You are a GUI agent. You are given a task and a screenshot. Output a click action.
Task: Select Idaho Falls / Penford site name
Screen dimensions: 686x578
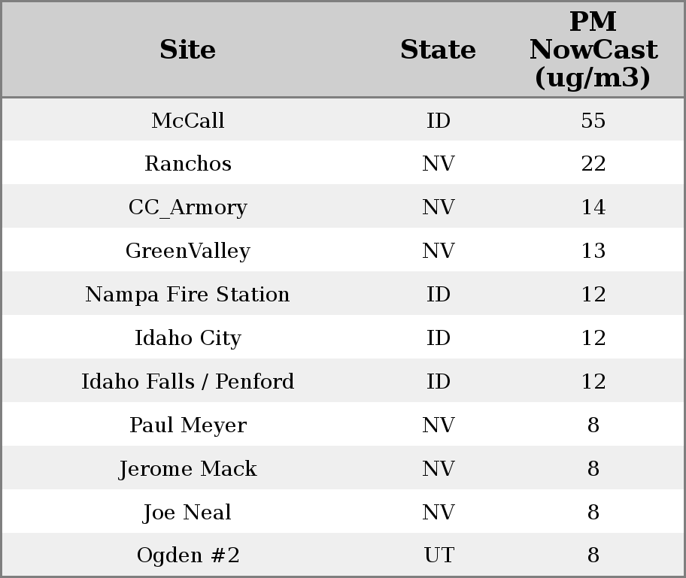click(187, 382)
